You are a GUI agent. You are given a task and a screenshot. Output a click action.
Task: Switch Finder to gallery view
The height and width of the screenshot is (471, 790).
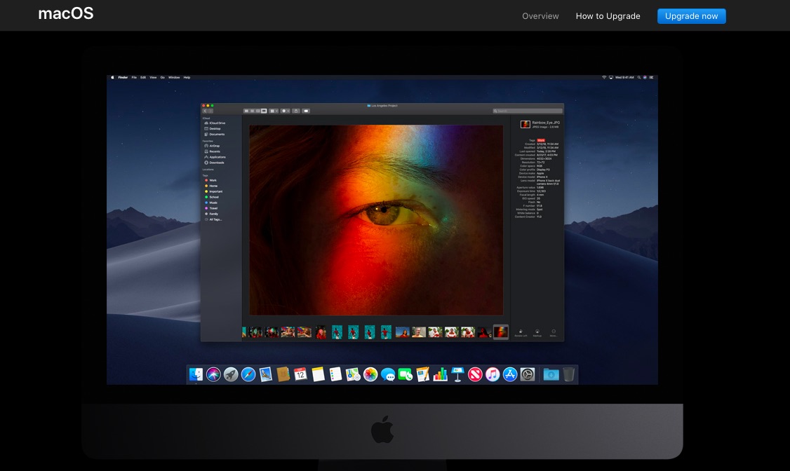pos(264,111)
